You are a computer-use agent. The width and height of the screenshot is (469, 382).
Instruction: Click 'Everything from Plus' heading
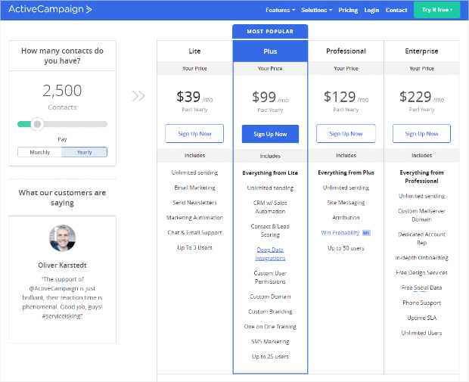tap(346, 173)
